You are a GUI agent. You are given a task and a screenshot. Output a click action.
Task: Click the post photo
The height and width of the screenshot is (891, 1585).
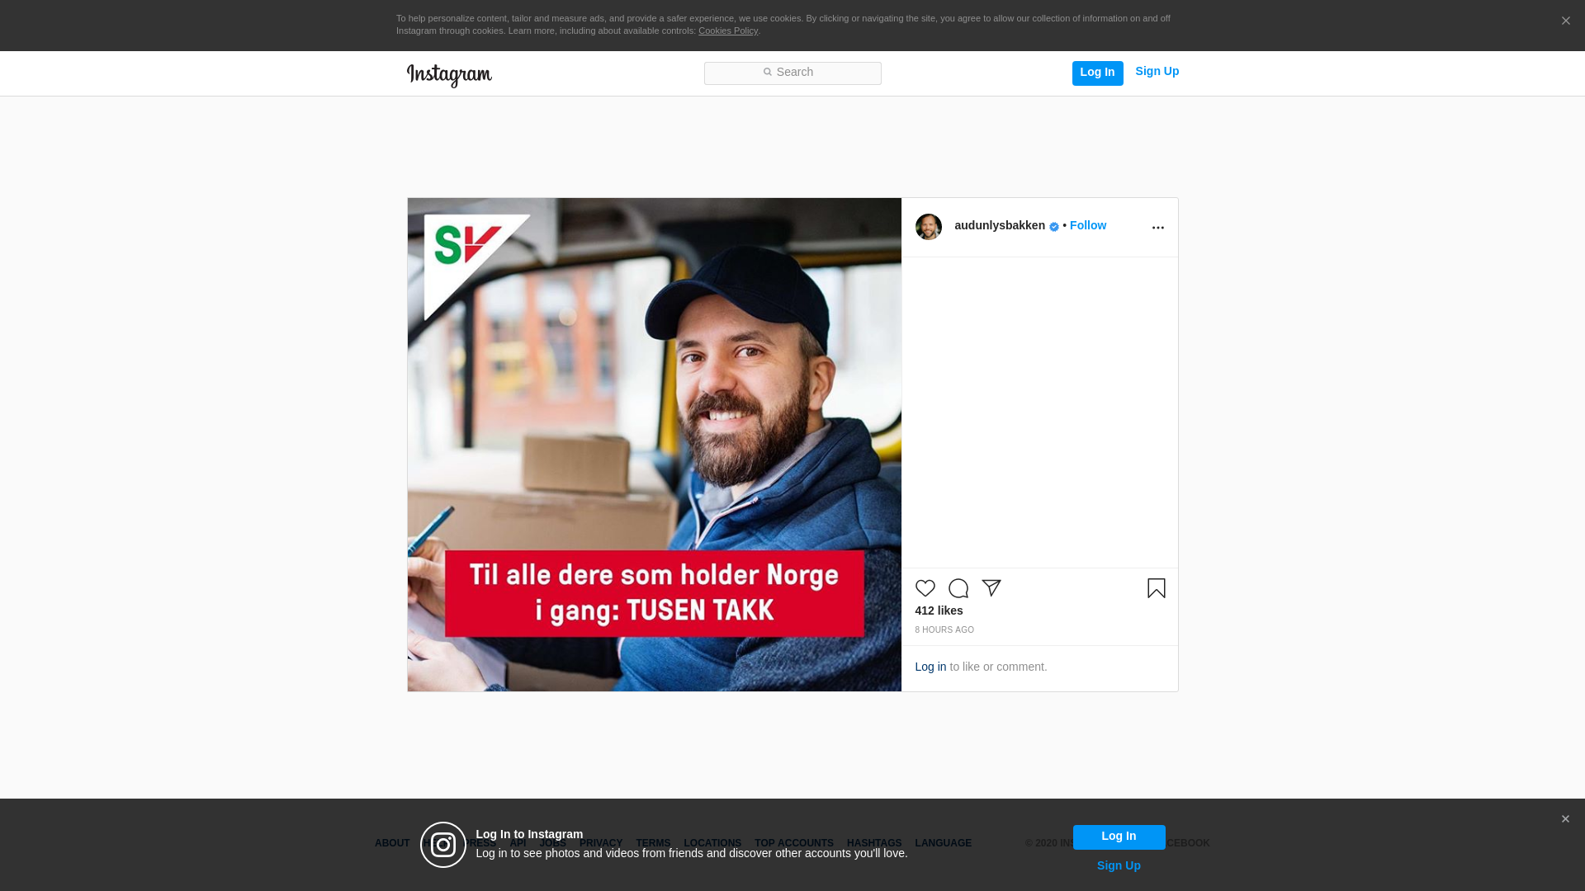(655, 445)
